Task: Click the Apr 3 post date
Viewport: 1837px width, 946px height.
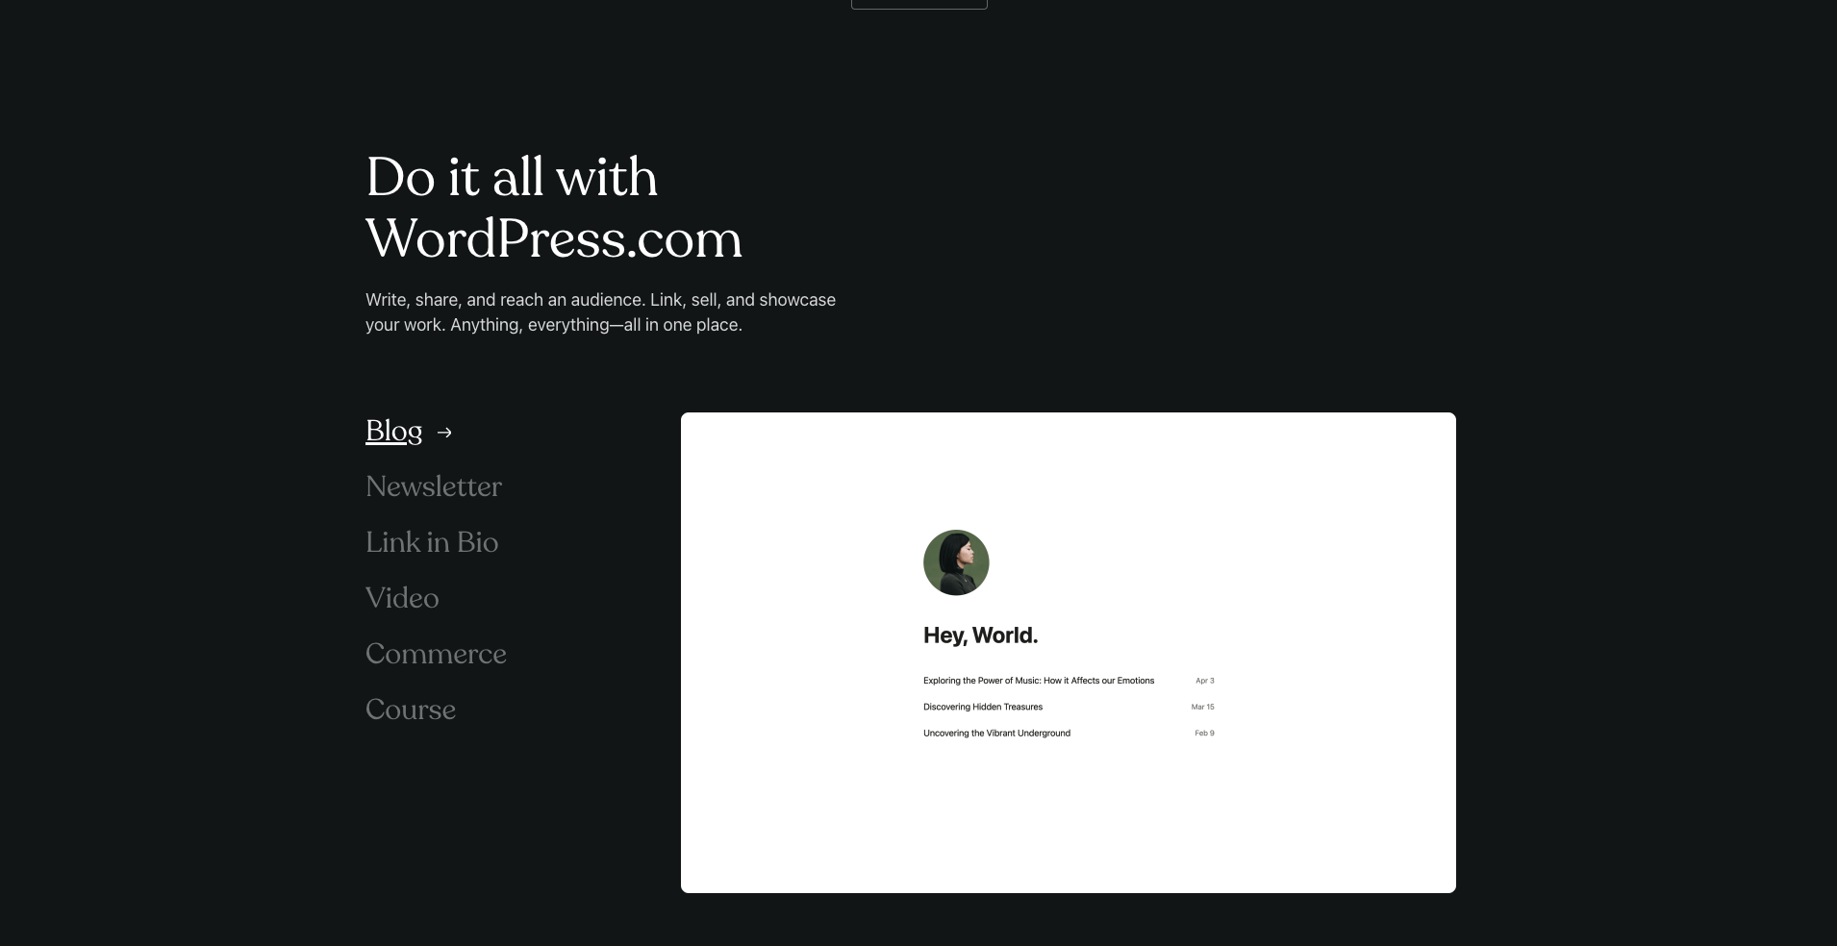Action: (1205, 681)
